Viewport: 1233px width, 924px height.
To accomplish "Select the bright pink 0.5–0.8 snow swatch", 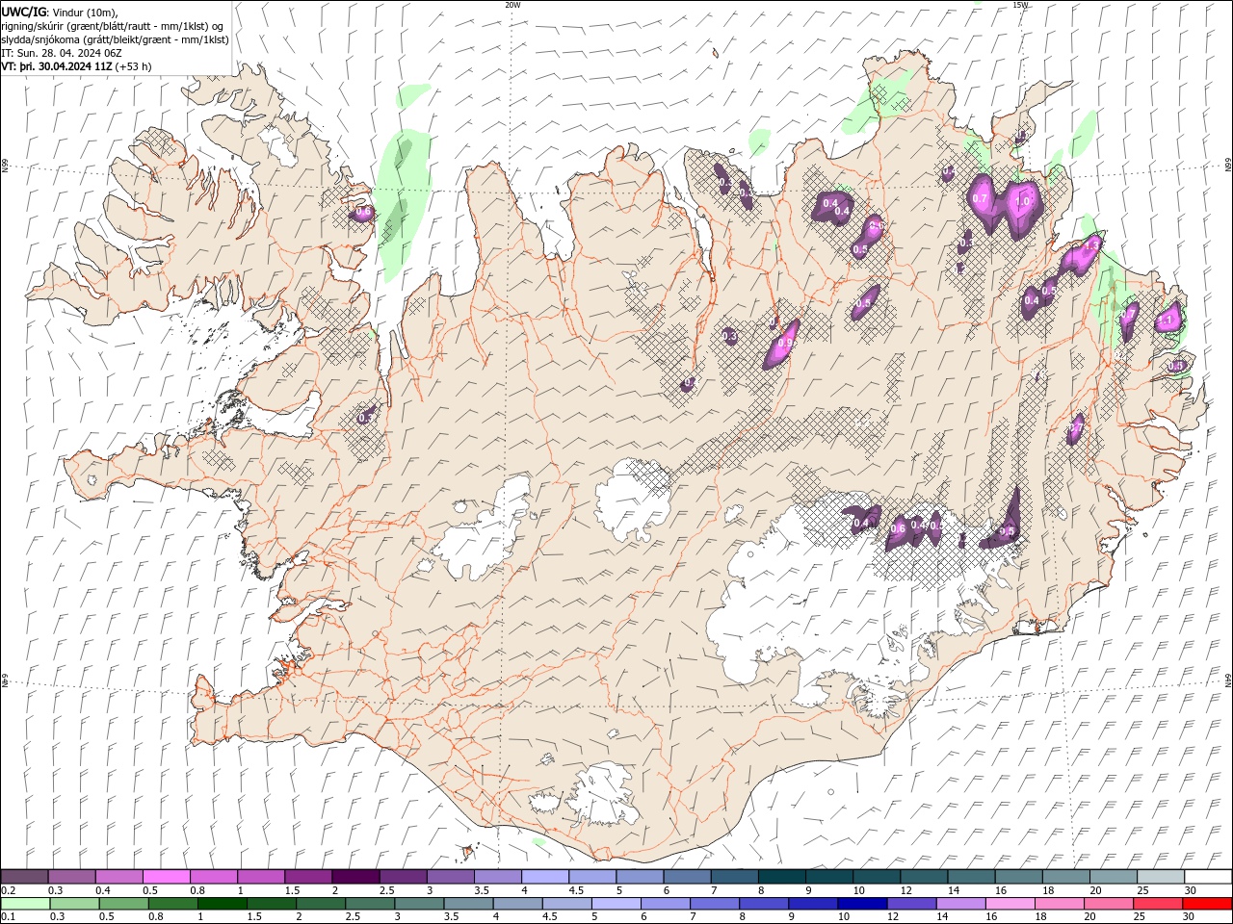I will [166, 877].
